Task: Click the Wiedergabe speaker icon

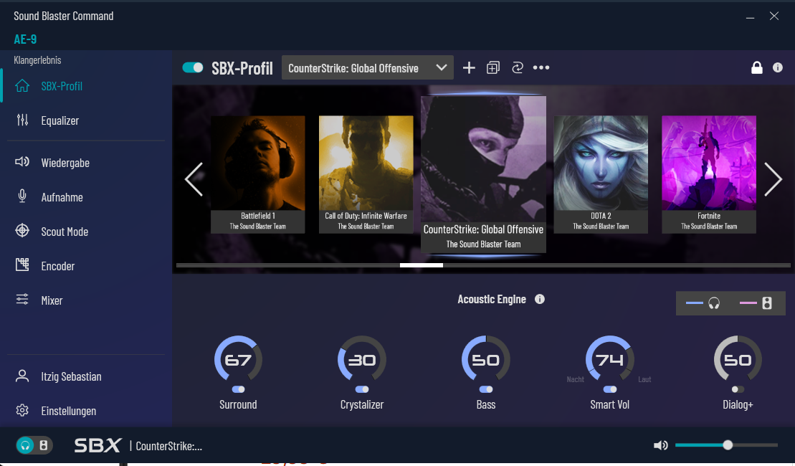Action: [x=22, y=162]
